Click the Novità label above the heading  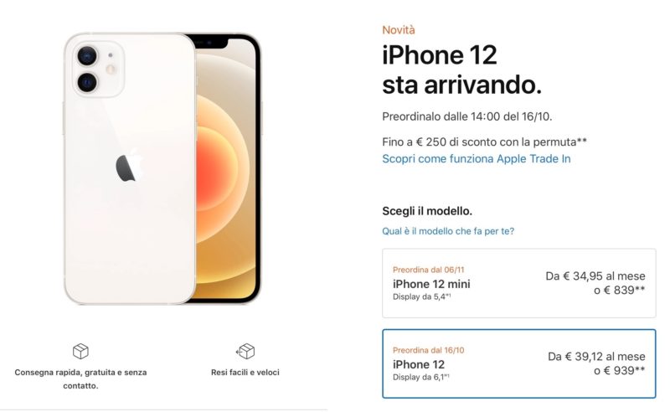coord(399,30)
